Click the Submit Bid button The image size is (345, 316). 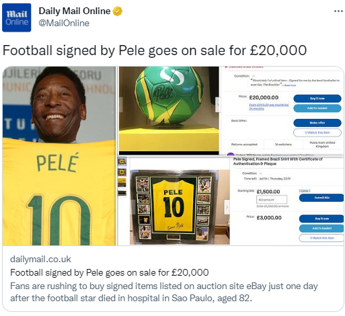click(321, 198)
